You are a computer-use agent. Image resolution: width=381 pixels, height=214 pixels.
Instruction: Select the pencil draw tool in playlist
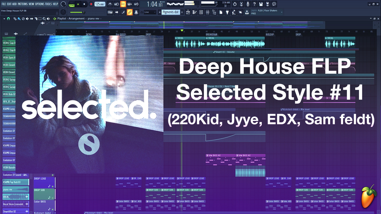[x=15, y=19]
